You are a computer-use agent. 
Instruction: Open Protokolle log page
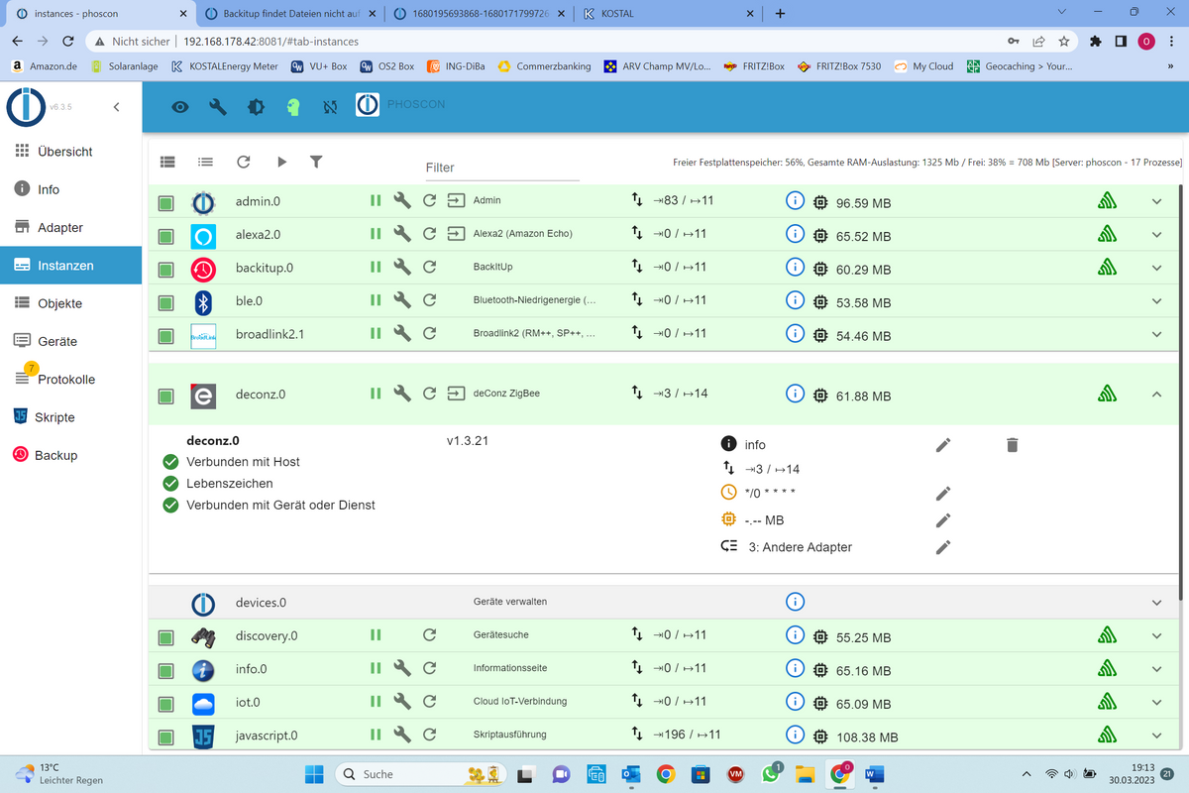70,380
